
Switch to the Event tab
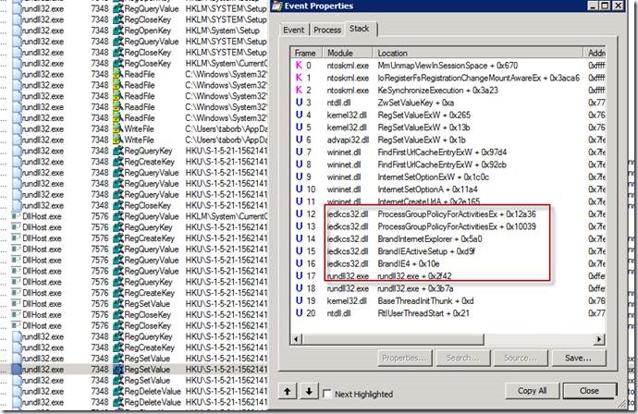point(294,30)
